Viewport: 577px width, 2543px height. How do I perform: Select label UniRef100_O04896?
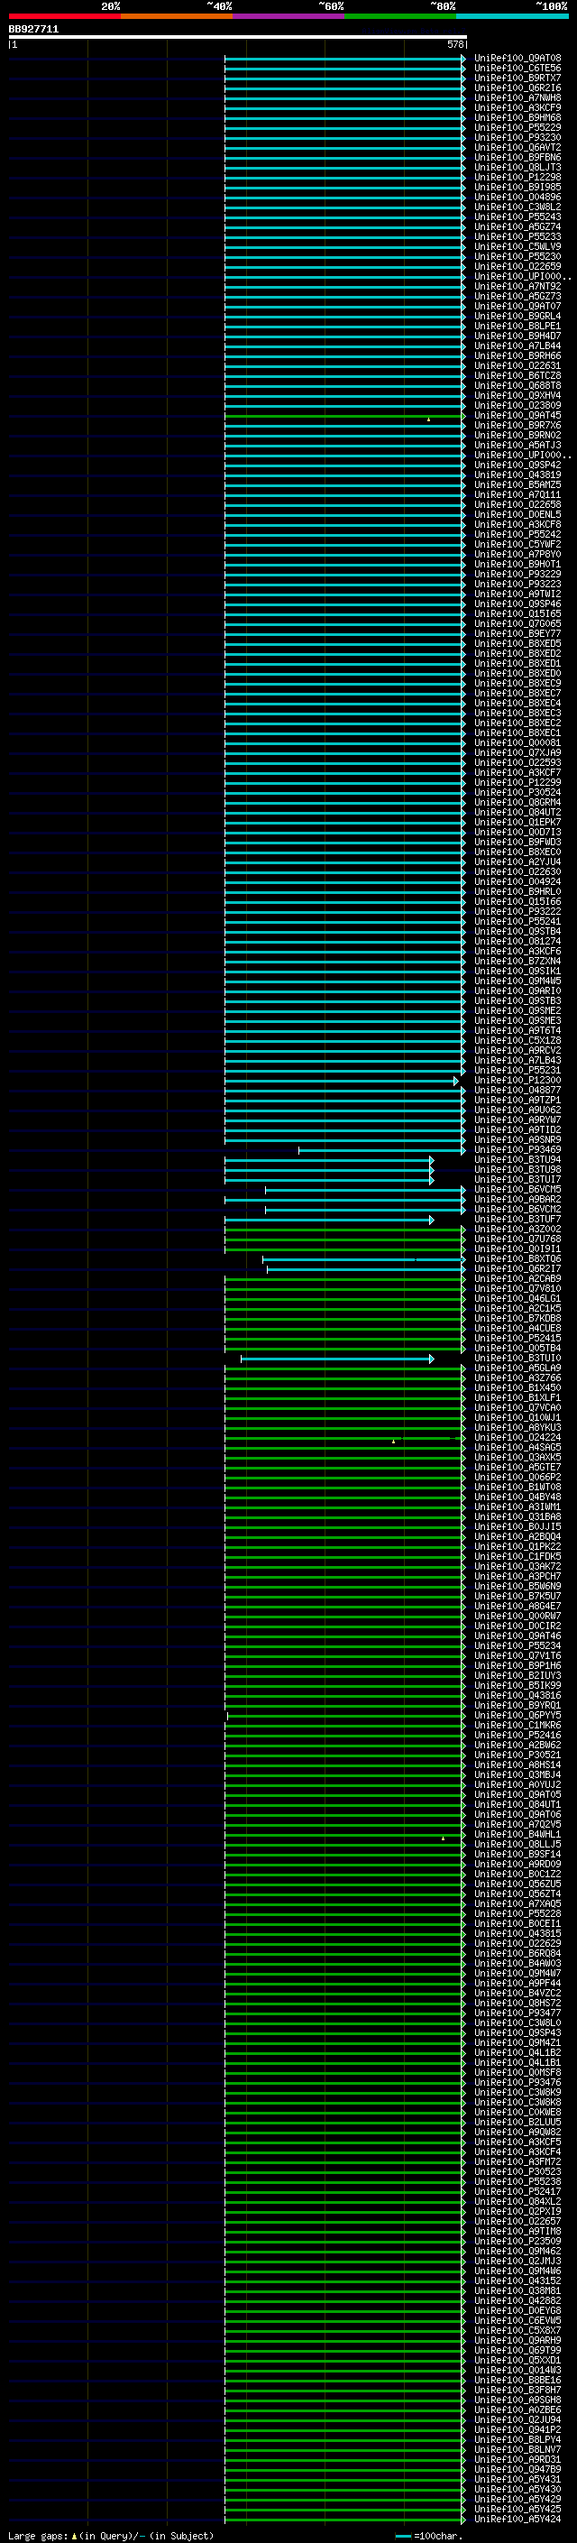[517, 198]
